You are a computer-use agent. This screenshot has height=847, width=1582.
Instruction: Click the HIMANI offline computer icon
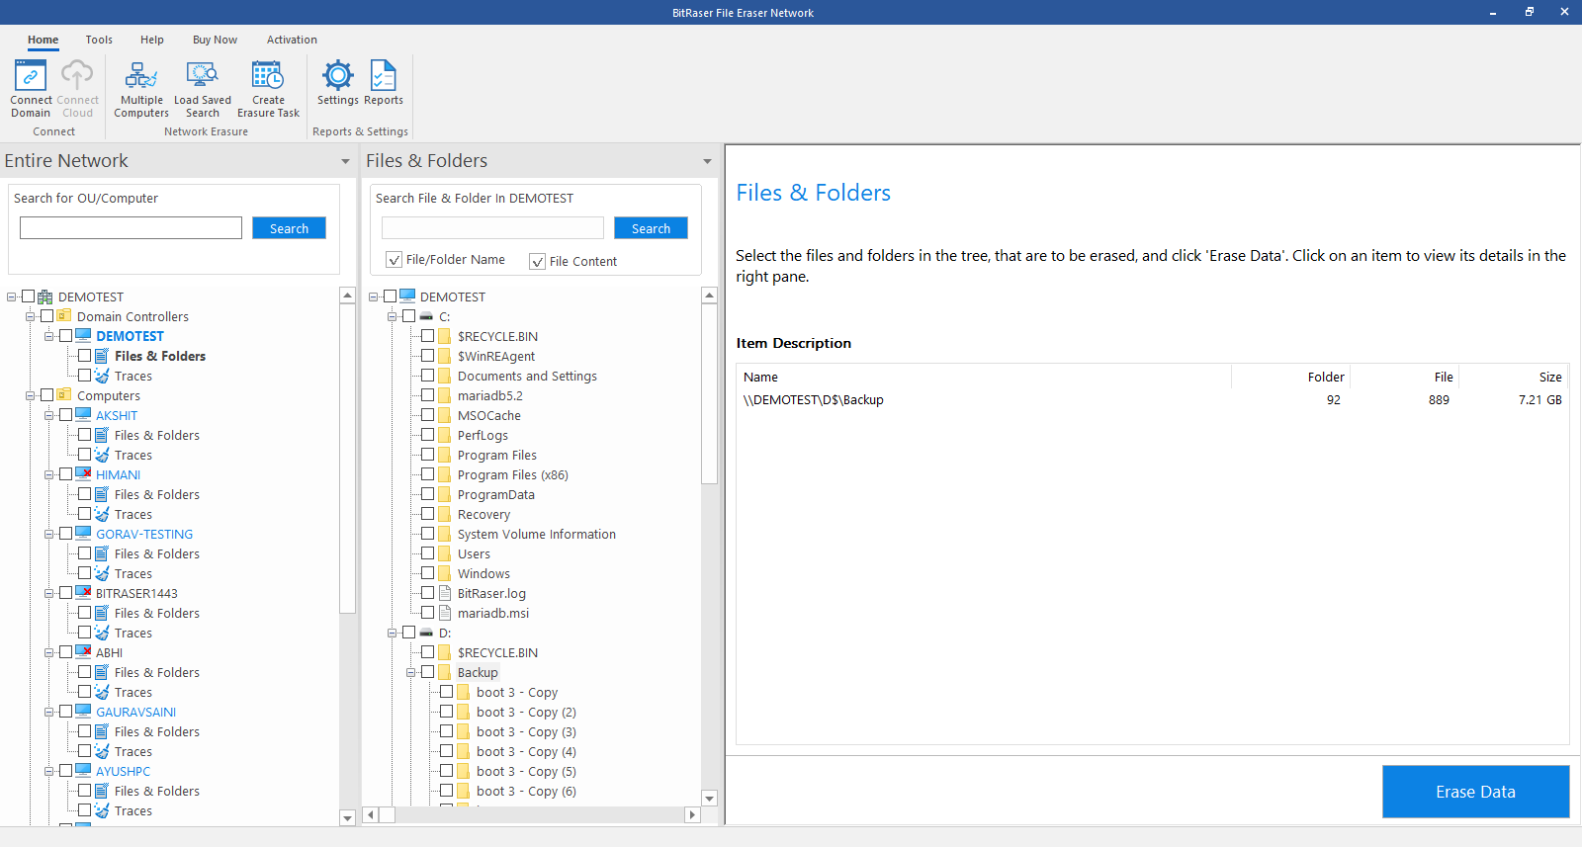[83, 474]
